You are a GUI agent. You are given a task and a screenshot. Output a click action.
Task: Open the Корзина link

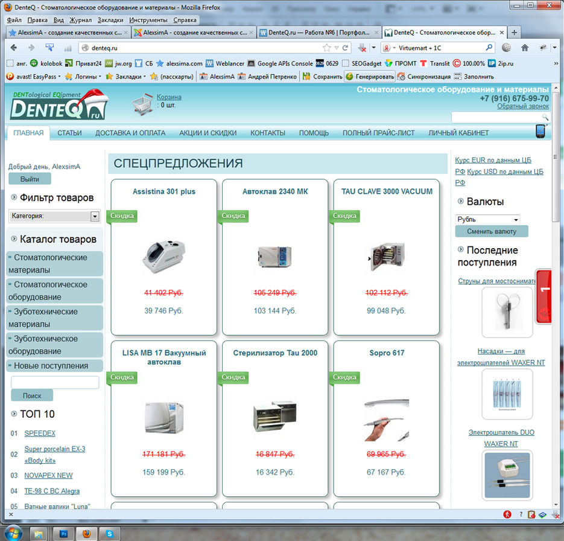(x=169, y=97)
